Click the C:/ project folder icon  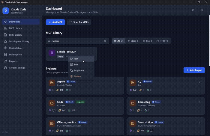pos(133,83)
